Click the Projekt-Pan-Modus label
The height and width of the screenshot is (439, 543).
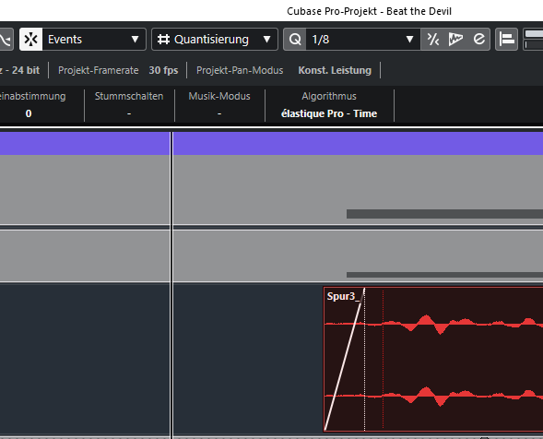click(x=240, y=70)
